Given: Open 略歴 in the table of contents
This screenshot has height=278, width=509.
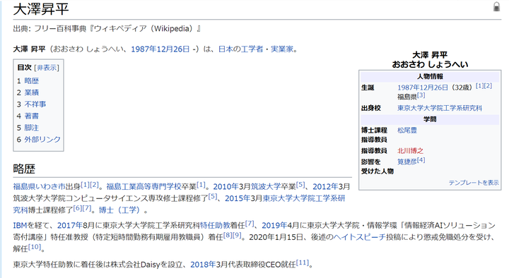Looking at the screenshot, I should point(32,80).
